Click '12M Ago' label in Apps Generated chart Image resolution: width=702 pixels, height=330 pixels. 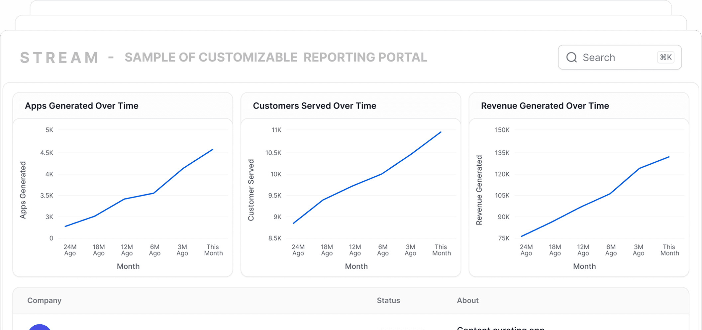[x=127, y=250]
